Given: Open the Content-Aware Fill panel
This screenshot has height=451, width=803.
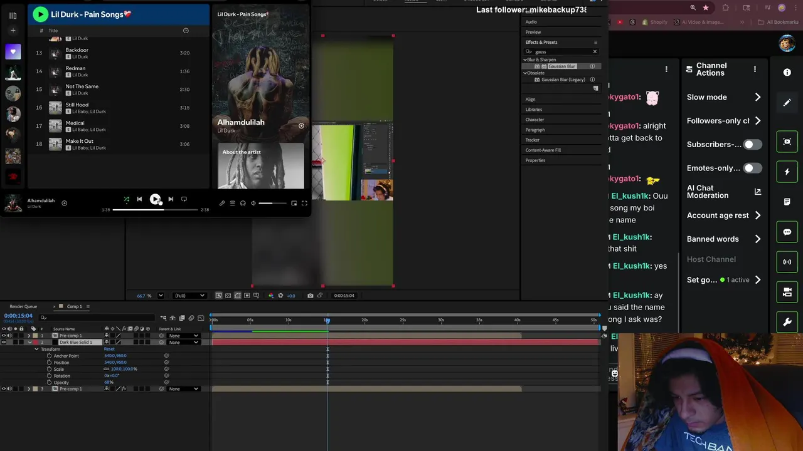Looking at the screenshot, I should tap(543, 150).
